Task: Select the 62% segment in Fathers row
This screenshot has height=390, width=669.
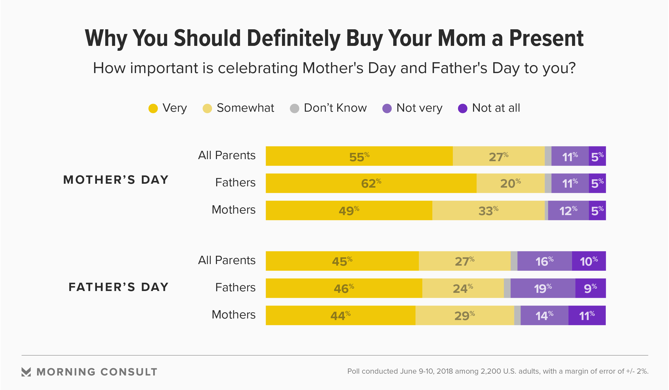Action: [371, 183]
